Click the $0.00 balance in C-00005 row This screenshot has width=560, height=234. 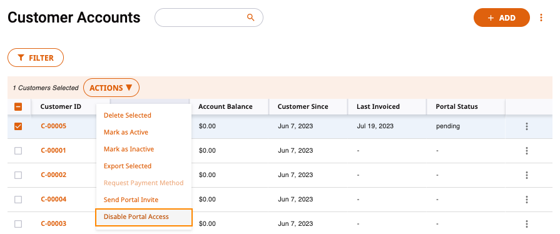(207, 126)
